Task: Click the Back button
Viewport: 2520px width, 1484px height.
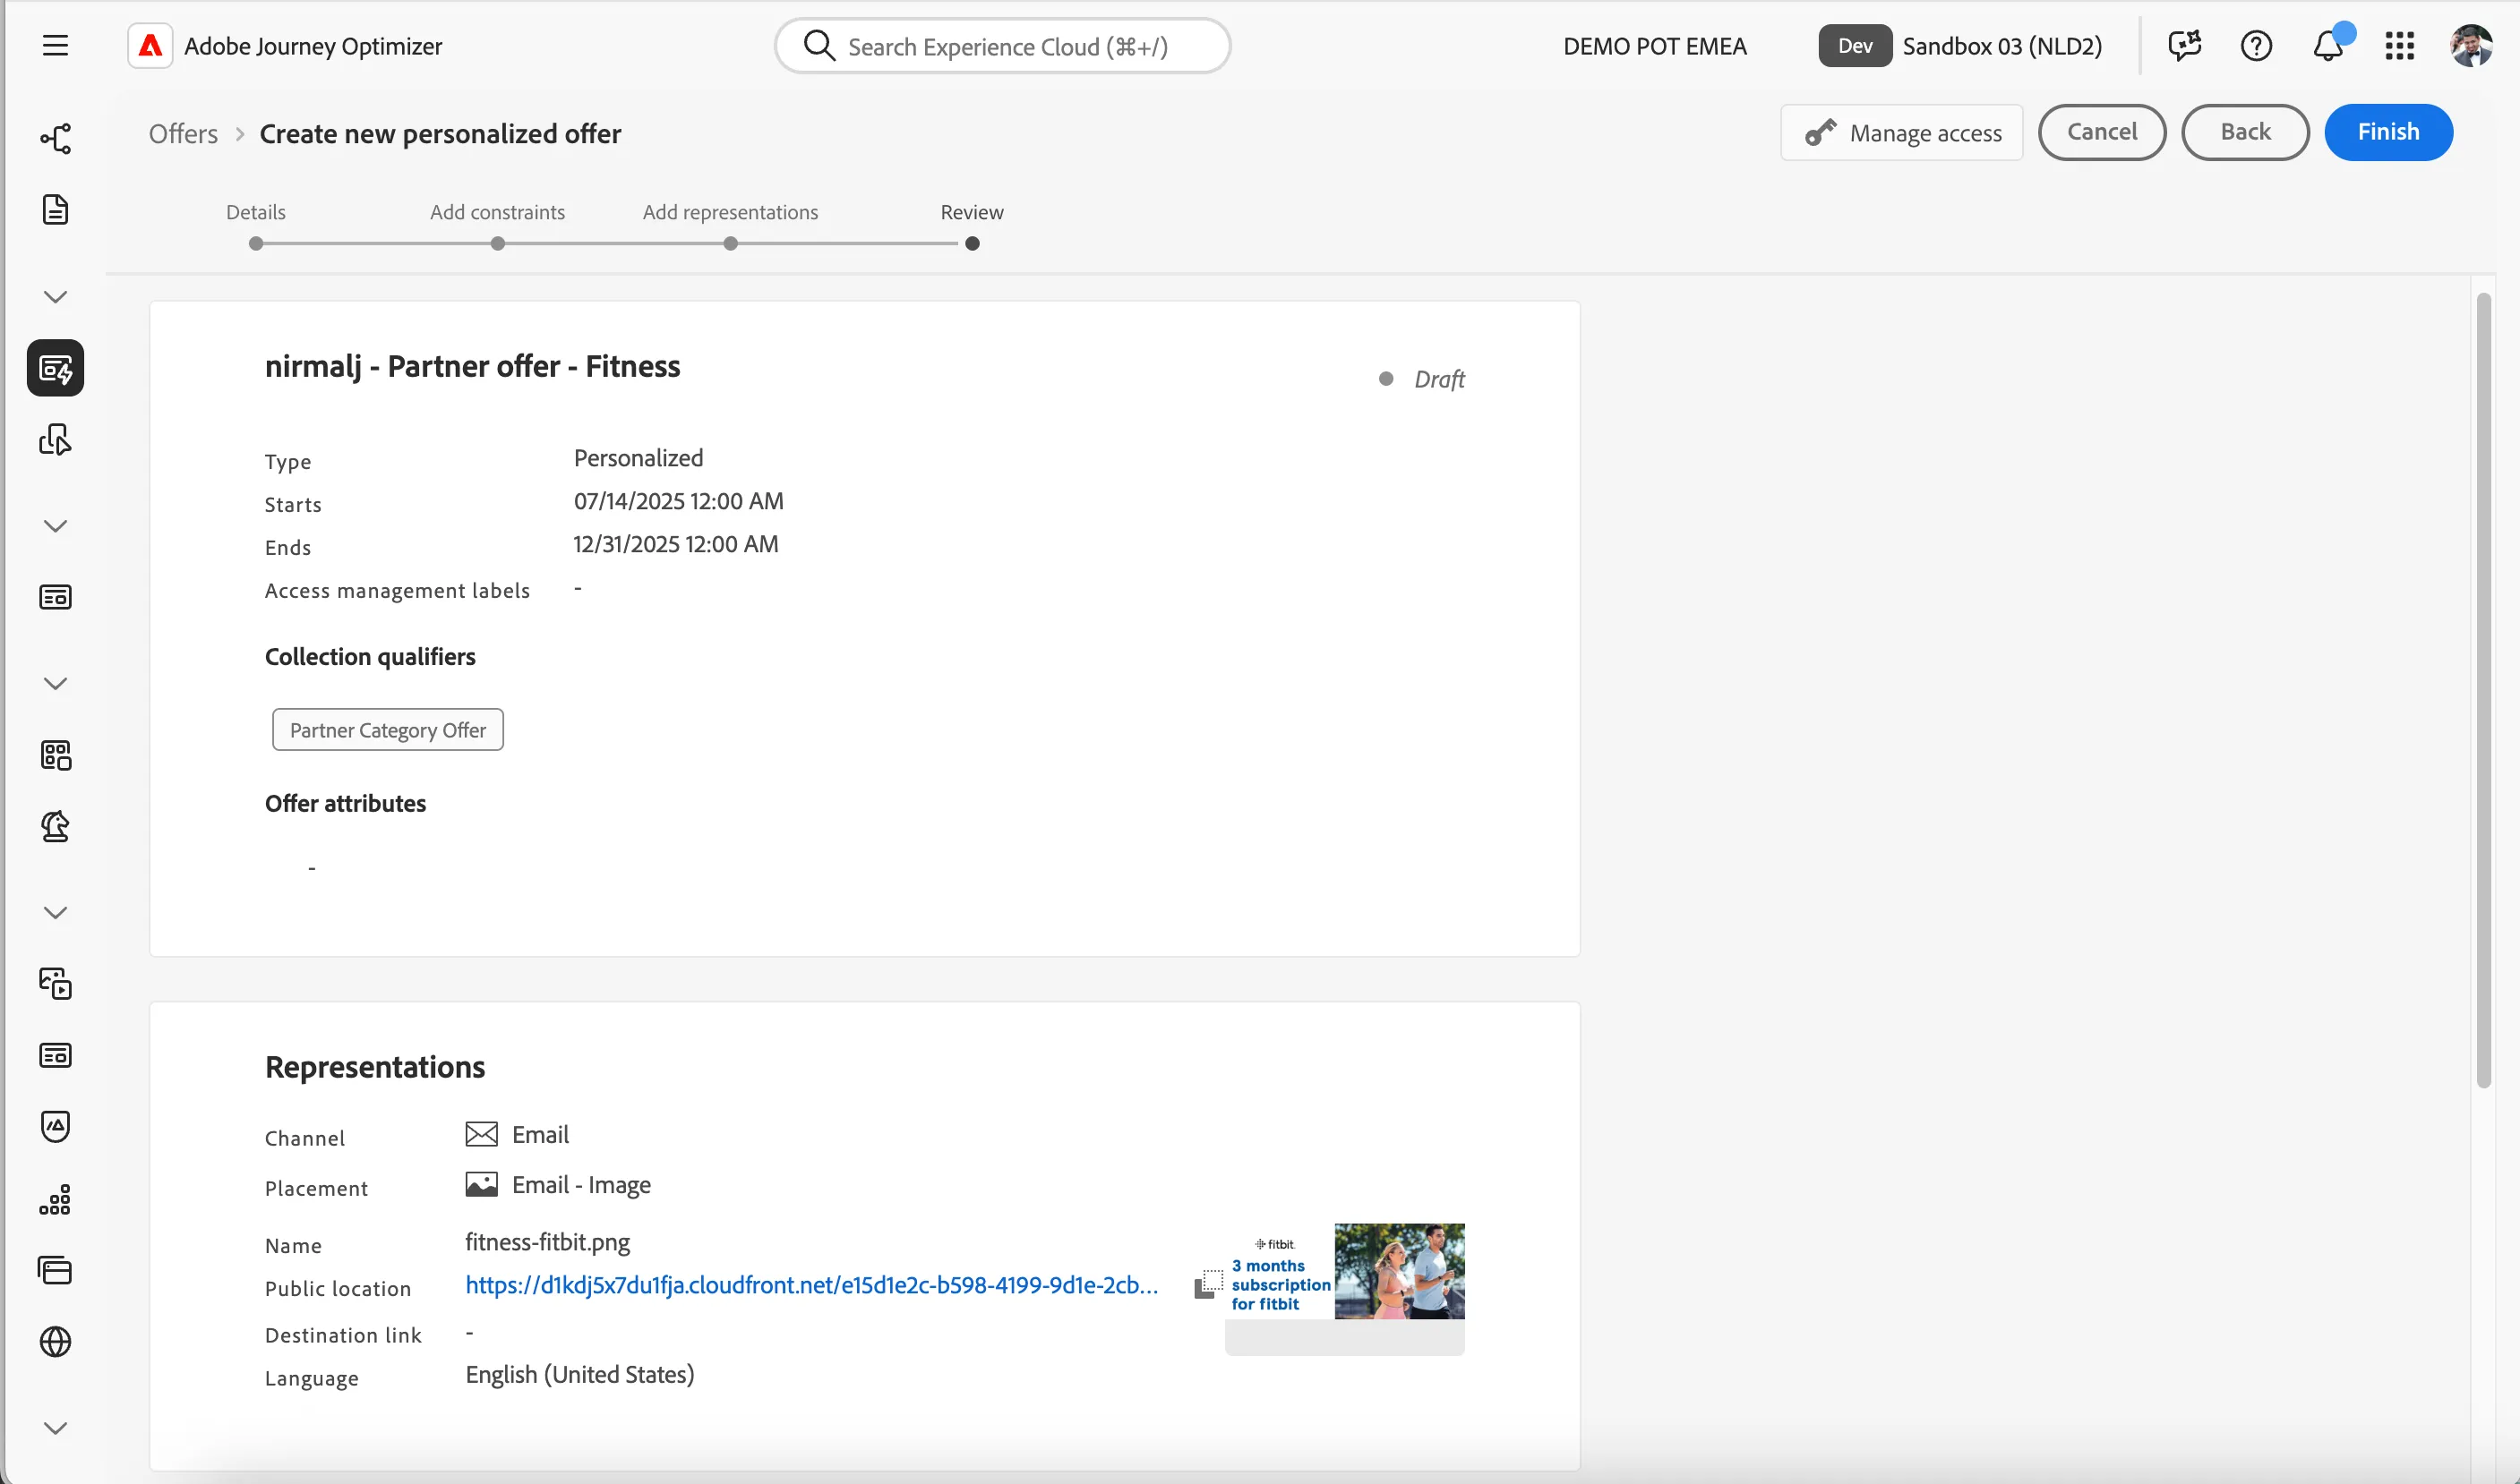Action: tap(2245, 132)
